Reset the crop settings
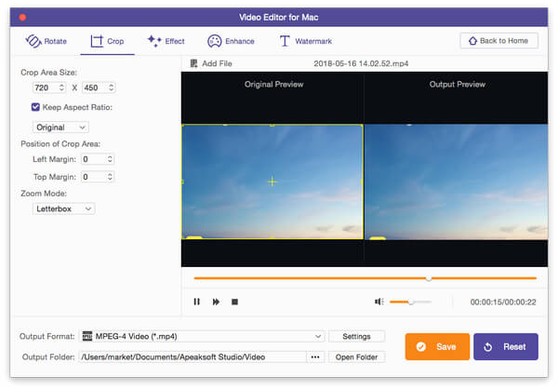The image size is (558, 390). 506,346
